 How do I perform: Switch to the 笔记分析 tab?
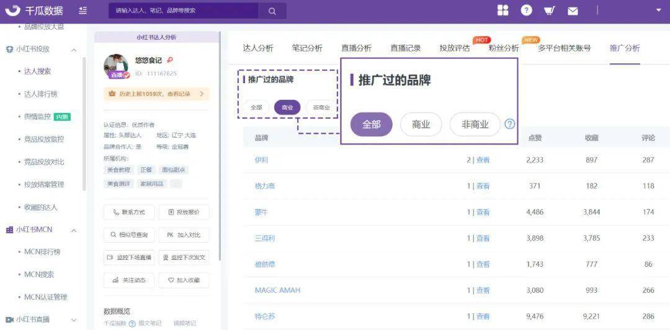pyautogui.click(x=307, y=48)
